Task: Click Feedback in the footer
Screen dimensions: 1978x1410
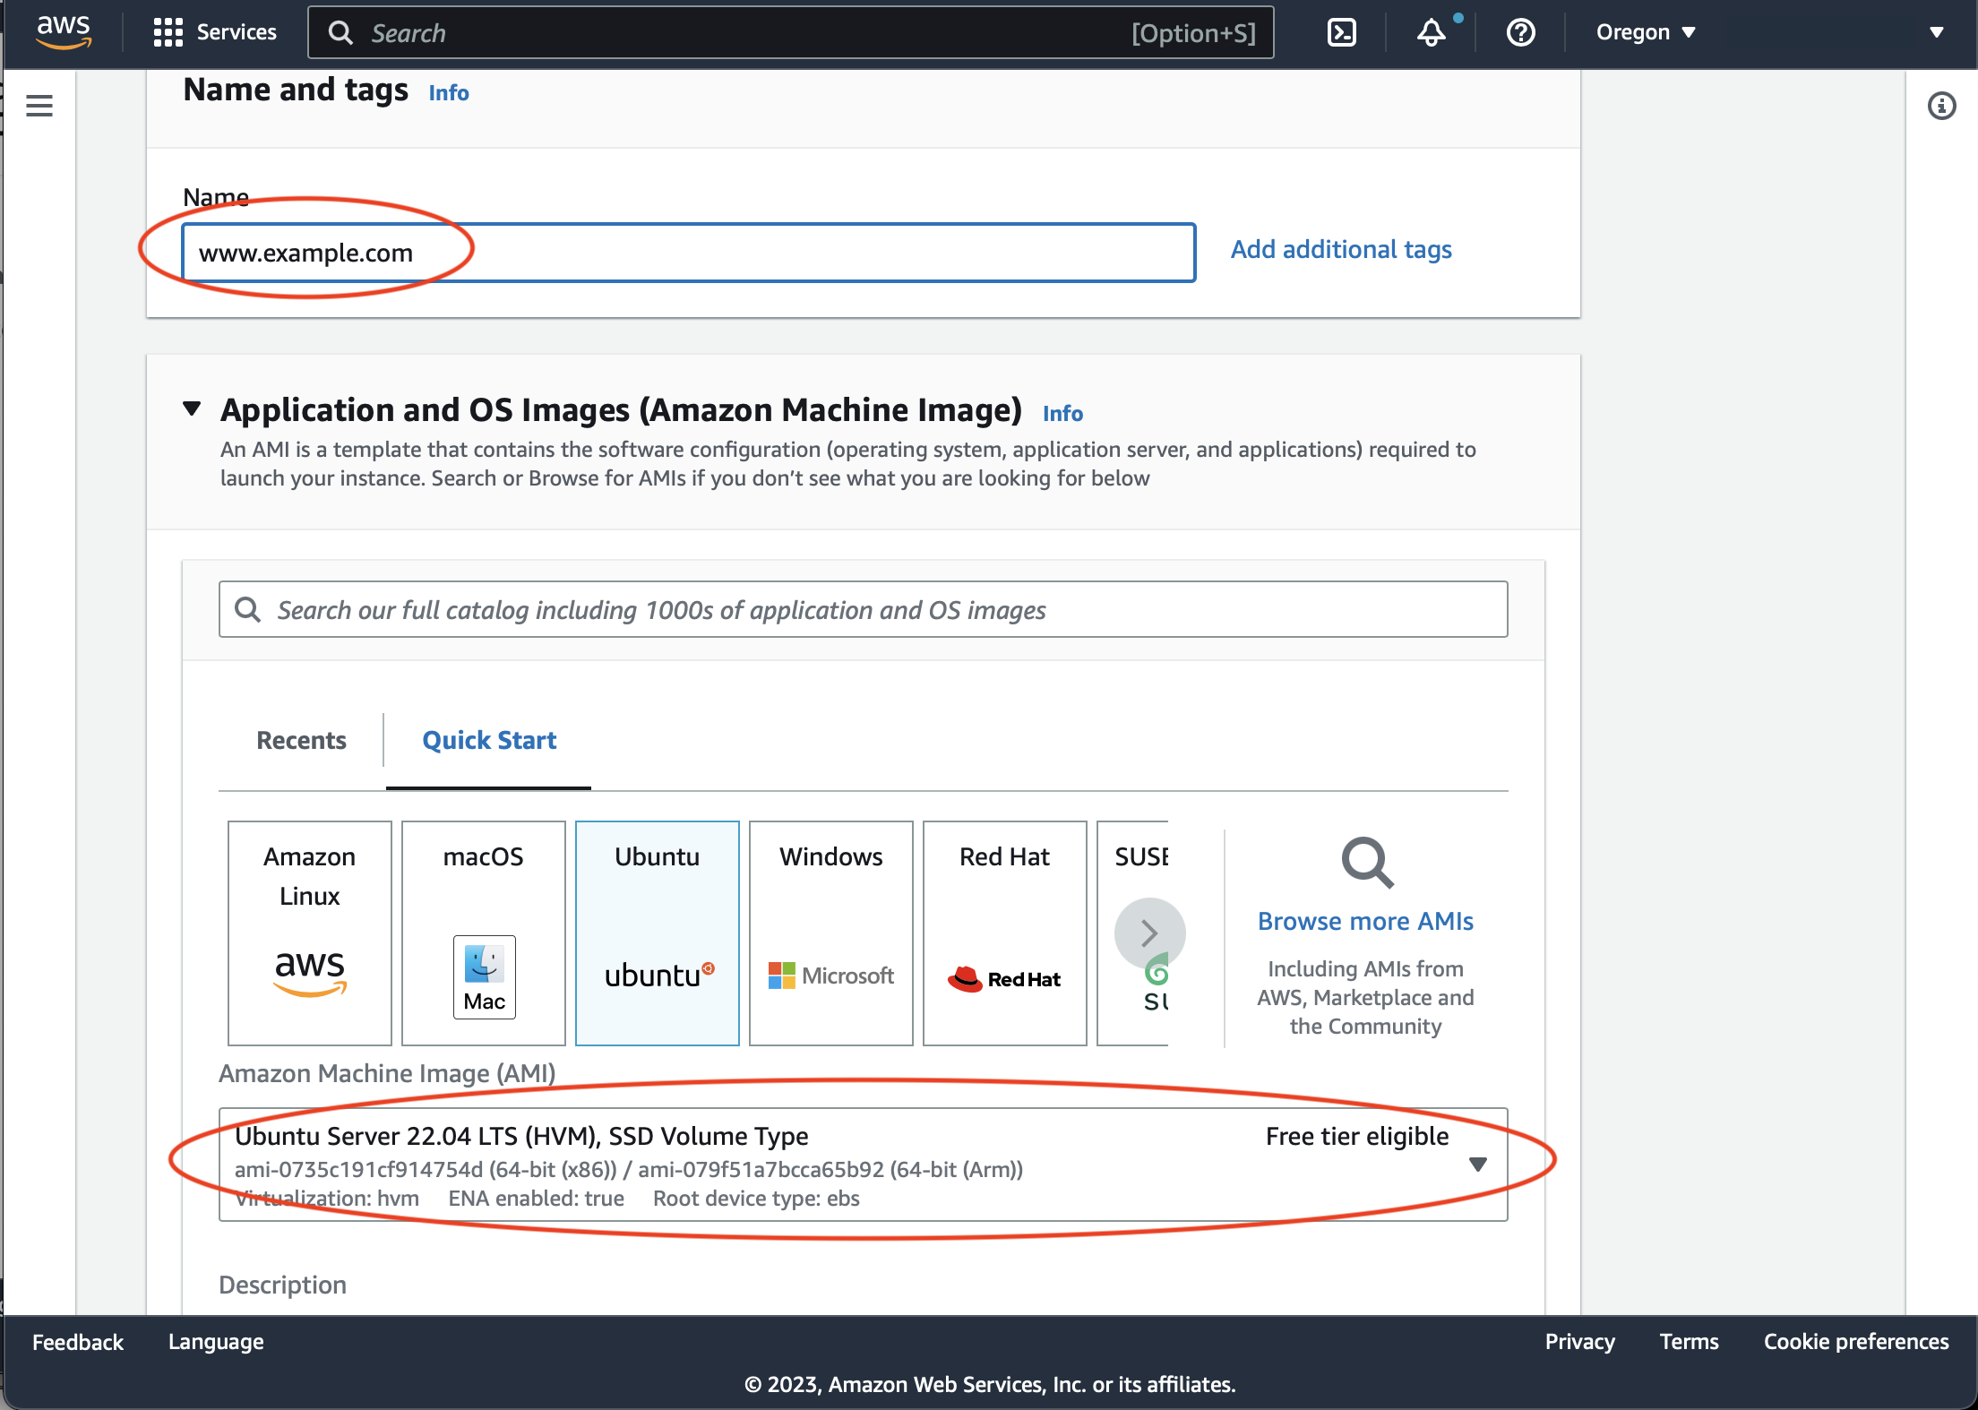Action: 78,1342
